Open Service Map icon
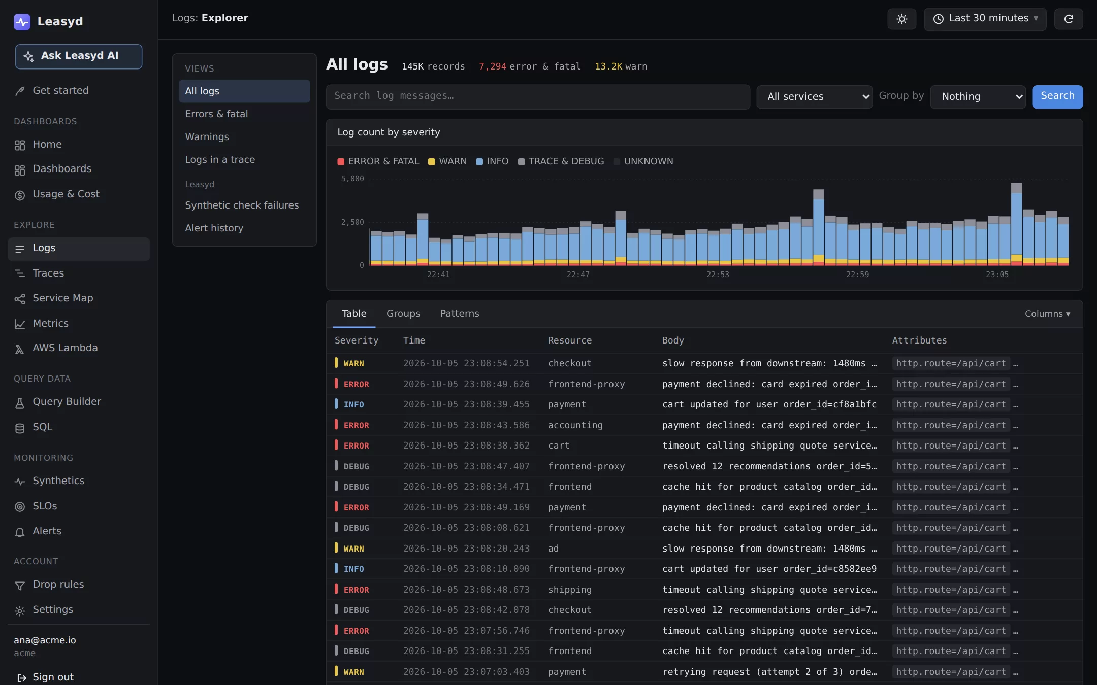The width and height of the screenshot is (1097, 685). (20, 299)
